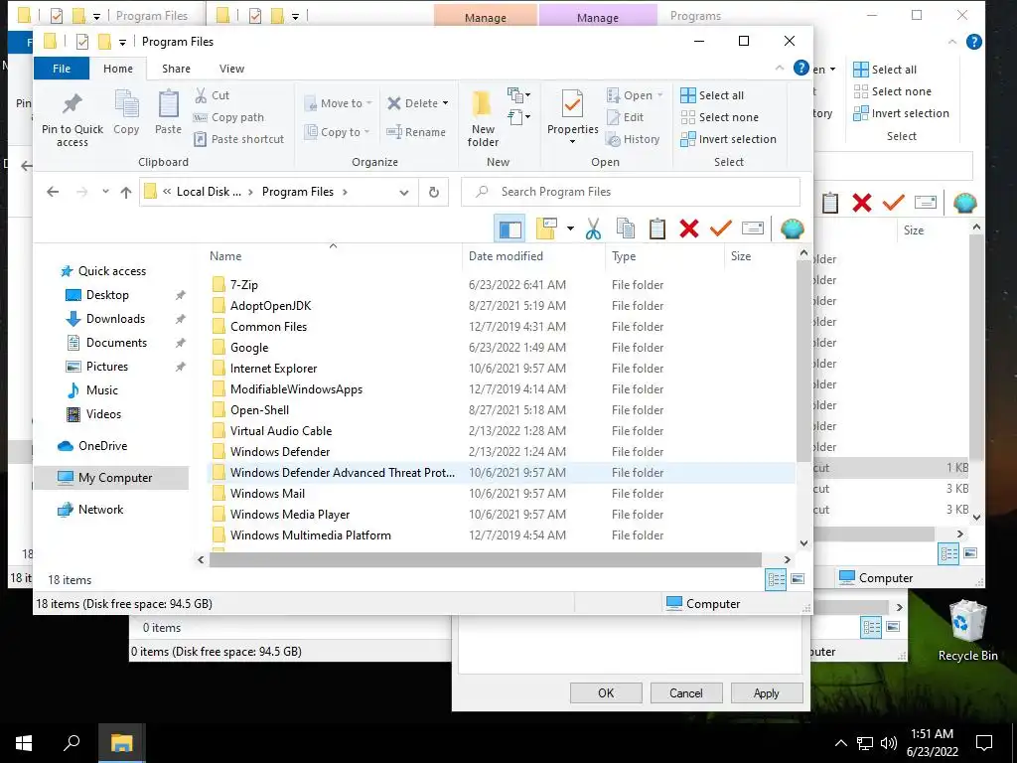Click the Cut scissors icon in the Classic toolbar
Screen dimensions: 1017x763
tap(593, 229)
